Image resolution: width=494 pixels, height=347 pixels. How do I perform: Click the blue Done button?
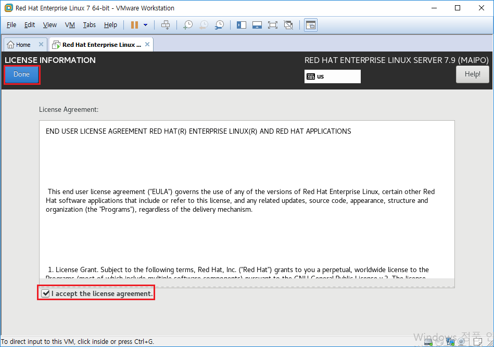tap(21, 74)
